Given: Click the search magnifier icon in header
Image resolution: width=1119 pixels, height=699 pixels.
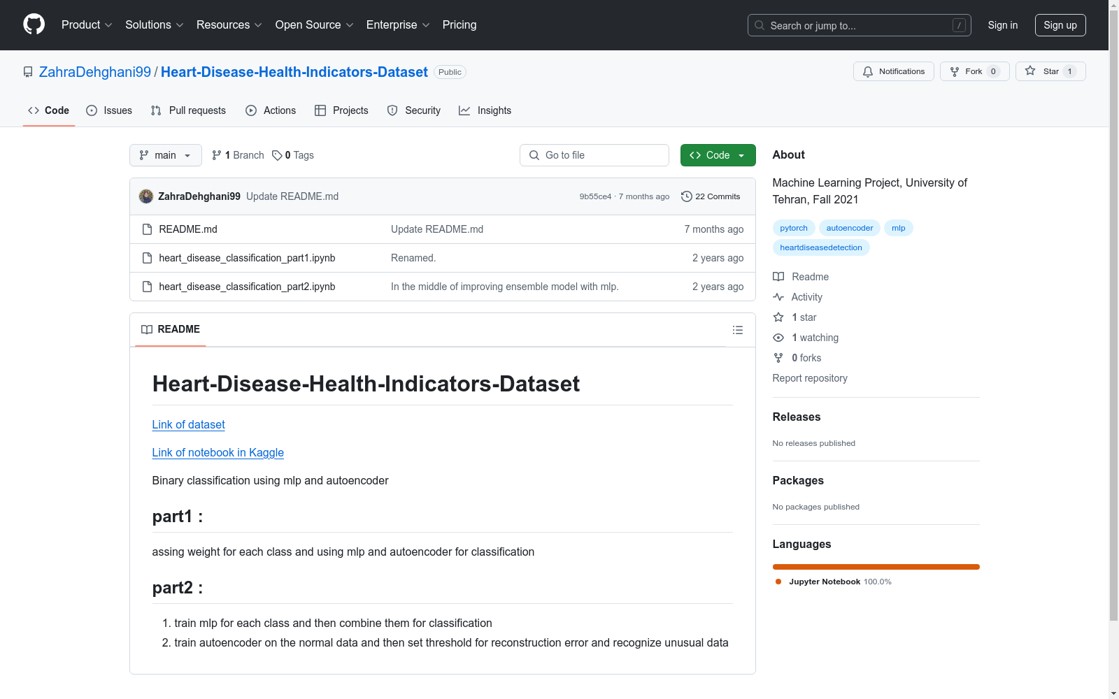Looking at the screenshot, I should coord(760,25).
